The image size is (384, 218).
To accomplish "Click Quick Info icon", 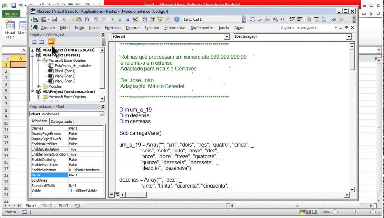I will click(267, 19).
